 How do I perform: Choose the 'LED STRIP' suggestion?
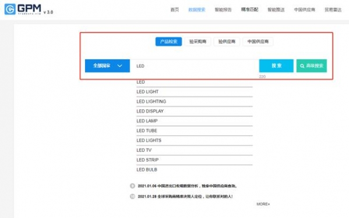(195, 160)
